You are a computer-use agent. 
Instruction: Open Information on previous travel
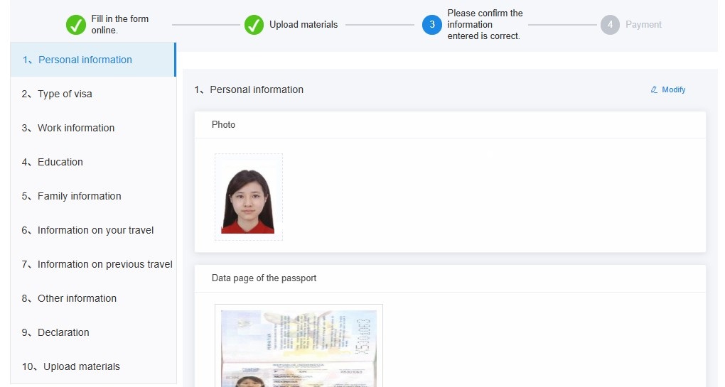click(x=104, y=264)
